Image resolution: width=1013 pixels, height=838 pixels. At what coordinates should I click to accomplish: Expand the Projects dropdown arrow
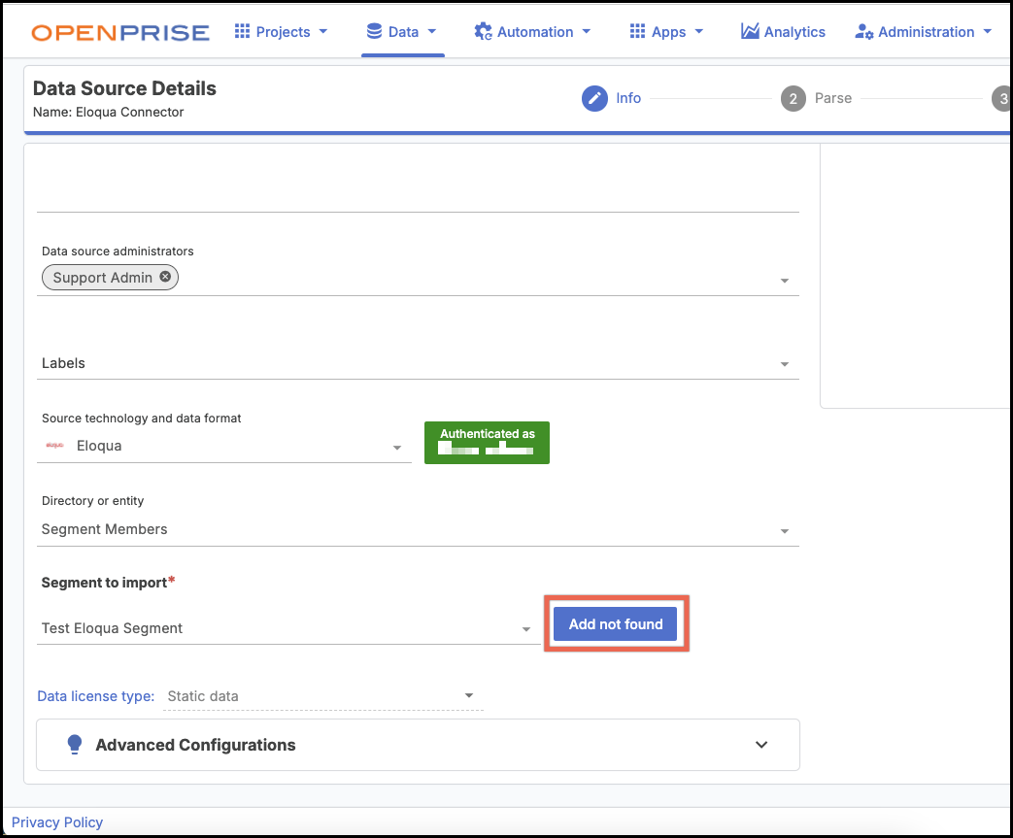coord(323,31)
